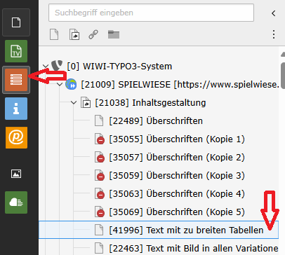Image resolution: width=285 pixels, height=255 pixels.
Task: Click the page tree vertical scrollbar thumb
Action: click(x=283, y=76)
